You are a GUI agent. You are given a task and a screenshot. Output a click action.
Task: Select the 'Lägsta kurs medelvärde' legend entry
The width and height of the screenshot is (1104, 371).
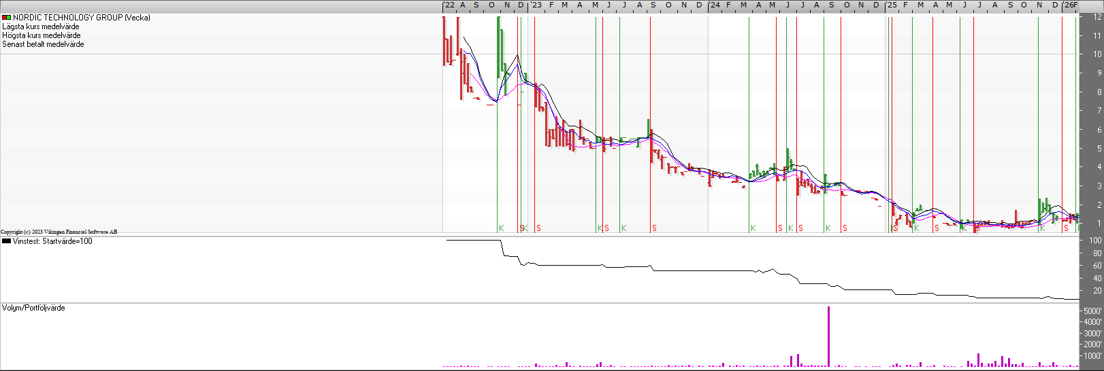[x=40, y=26]
